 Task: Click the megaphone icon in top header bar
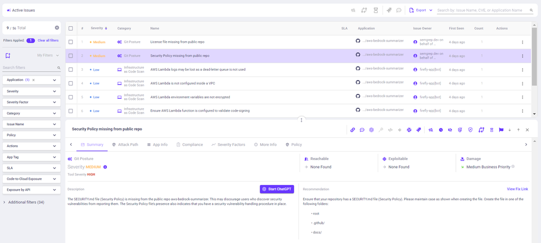coord(353,11)
